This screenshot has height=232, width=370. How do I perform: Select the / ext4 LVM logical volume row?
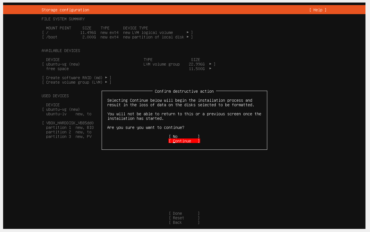(117, 32)
